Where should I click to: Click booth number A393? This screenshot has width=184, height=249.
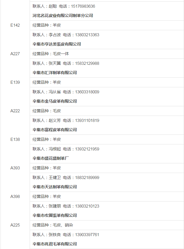click(x=15, y=168)
